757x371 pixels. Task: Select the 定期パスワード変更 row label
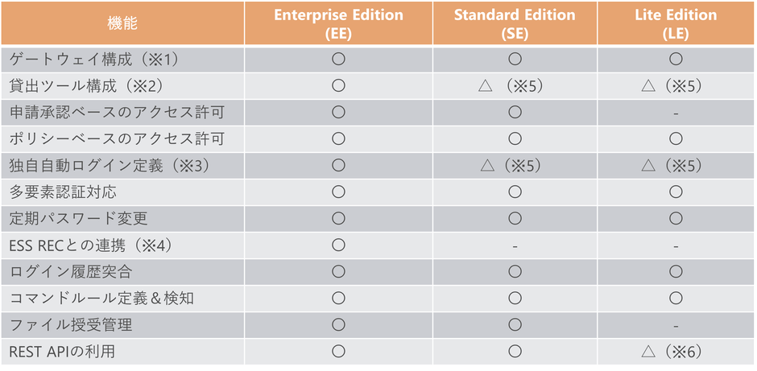[79, 219]
